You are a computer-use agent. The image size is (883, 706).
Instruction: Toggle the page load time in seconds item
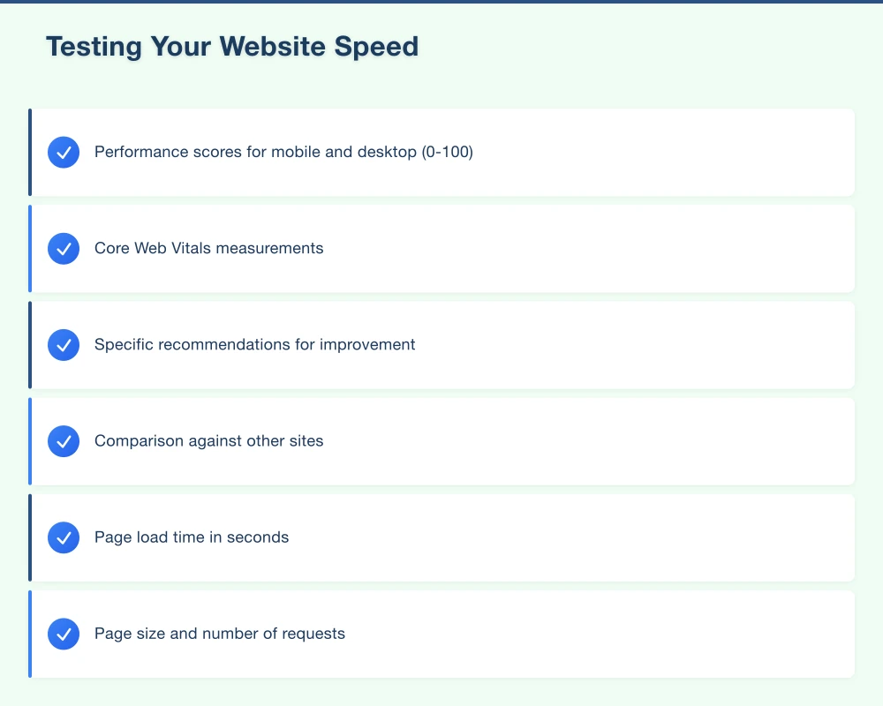[441, 537]
